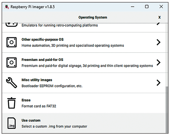Click the 'Raspberry Pi Imager v1.8.5' window title
Screen dimensions: 170x136
(x=32, y=7)
